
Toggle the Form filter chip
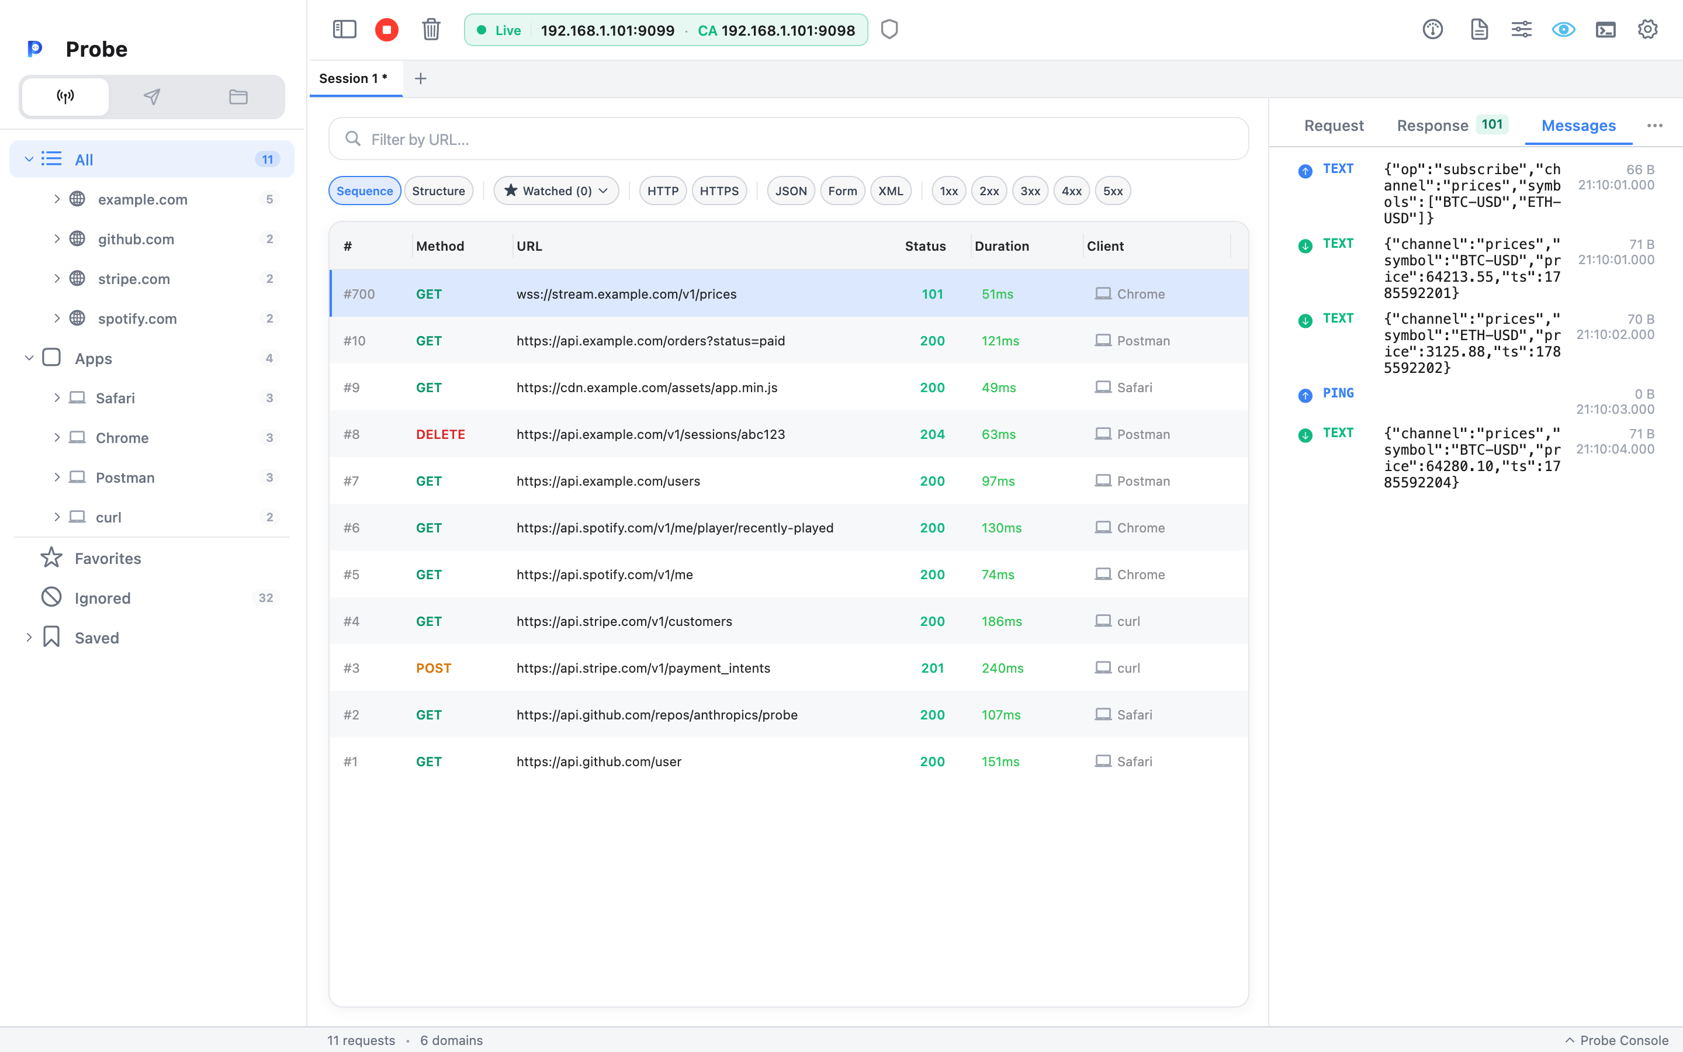tap(842, 191)
